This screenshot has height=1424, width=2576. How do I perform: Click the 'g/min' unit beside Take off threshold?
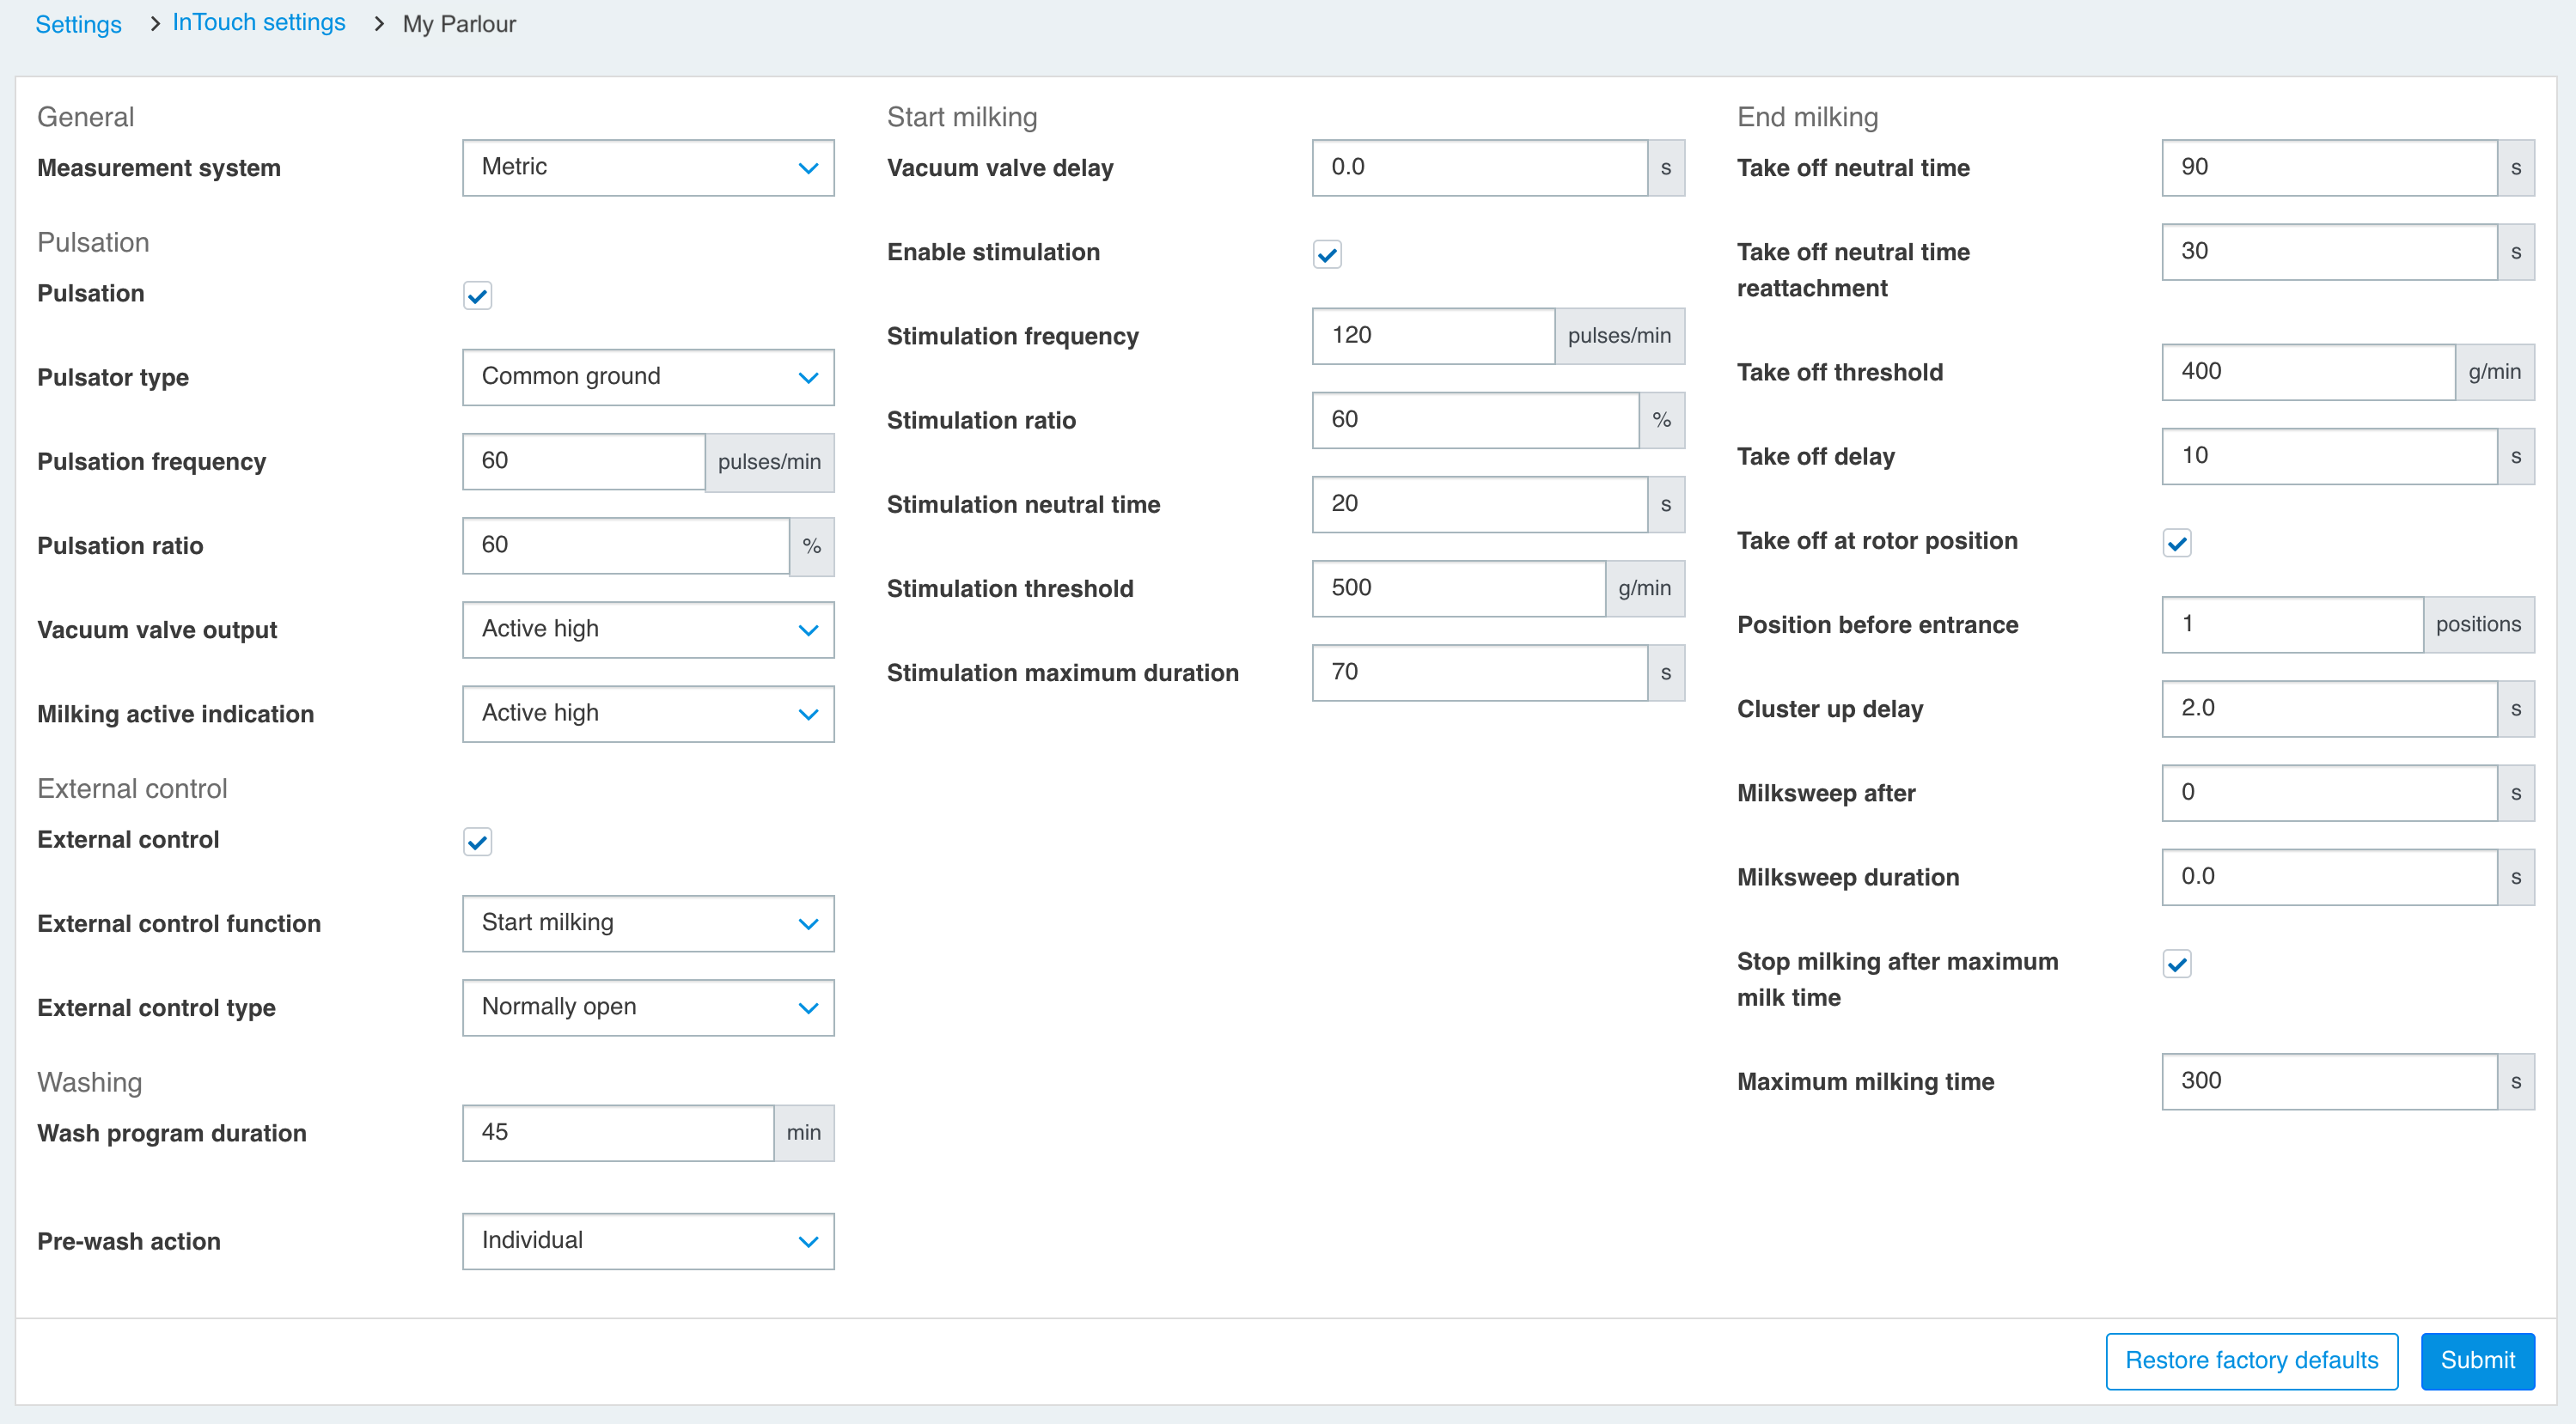click(2495, 372)
